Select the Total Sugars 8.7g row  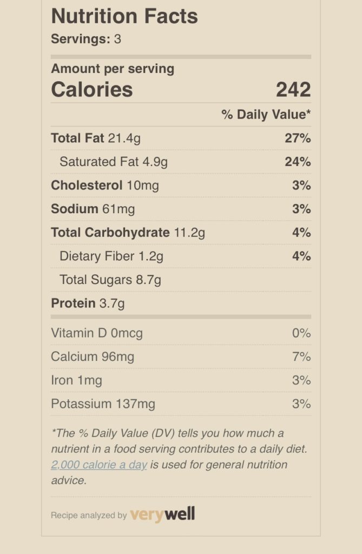[181, 280]
